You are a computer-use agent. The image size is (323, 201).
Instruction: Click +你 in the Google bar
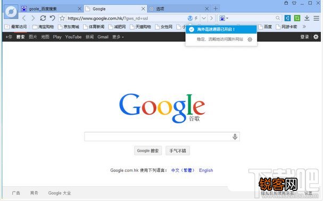click(9, 37)
